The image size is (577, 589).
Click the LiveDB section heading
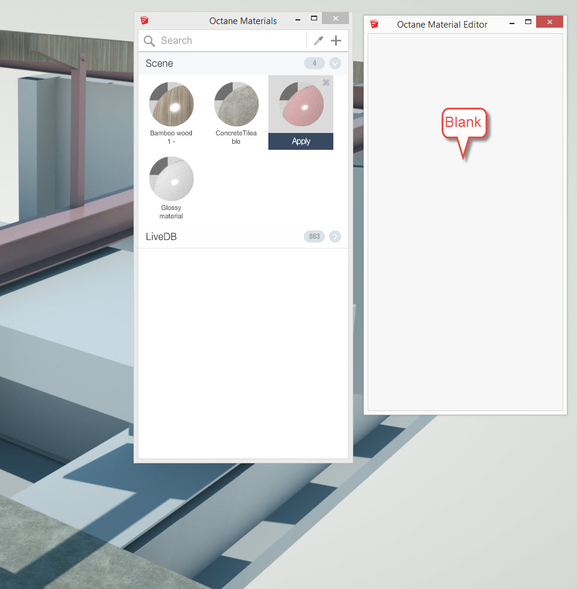161,236
